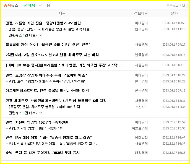Screen dimensions: 190x164
Task: Open article 아르케인베스트먼트, 엔켐 블록딜 매각
Action: (x=47, y=90)
